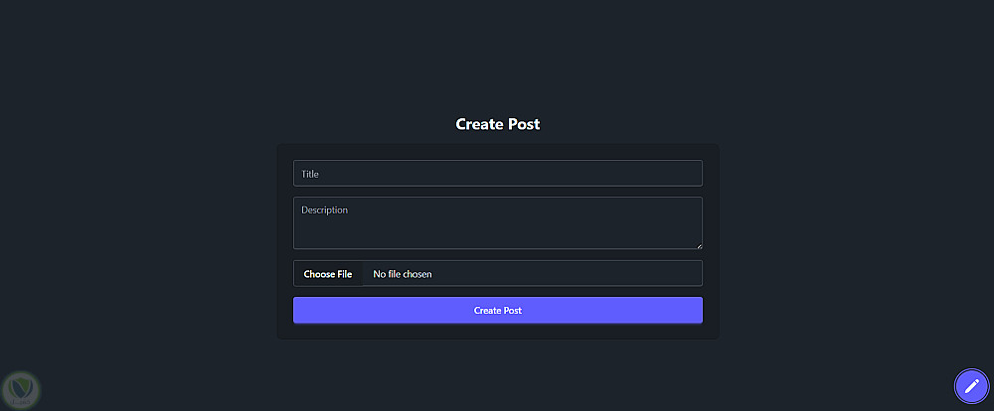Viewport: 994px width, 411px height.
Task: Click the circular shield badge in bottom-left corner
Action: click(20, 389)
